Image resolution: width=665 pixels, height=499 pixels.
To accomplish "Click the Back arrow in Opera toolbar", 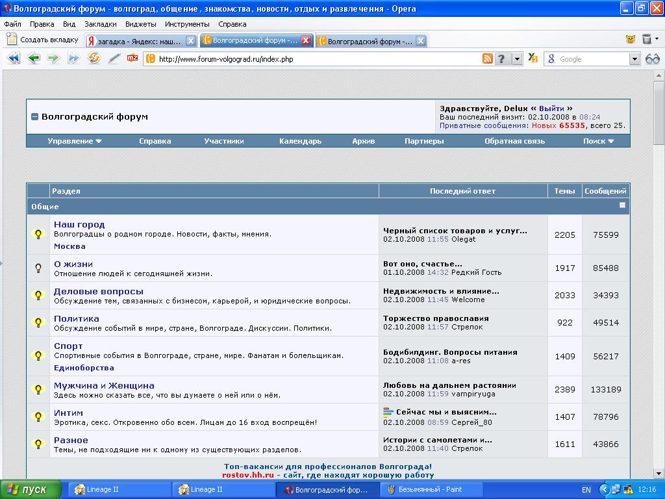I will [34, 58].
